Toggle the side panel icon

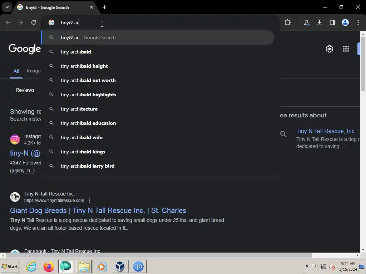pos(332,22)
